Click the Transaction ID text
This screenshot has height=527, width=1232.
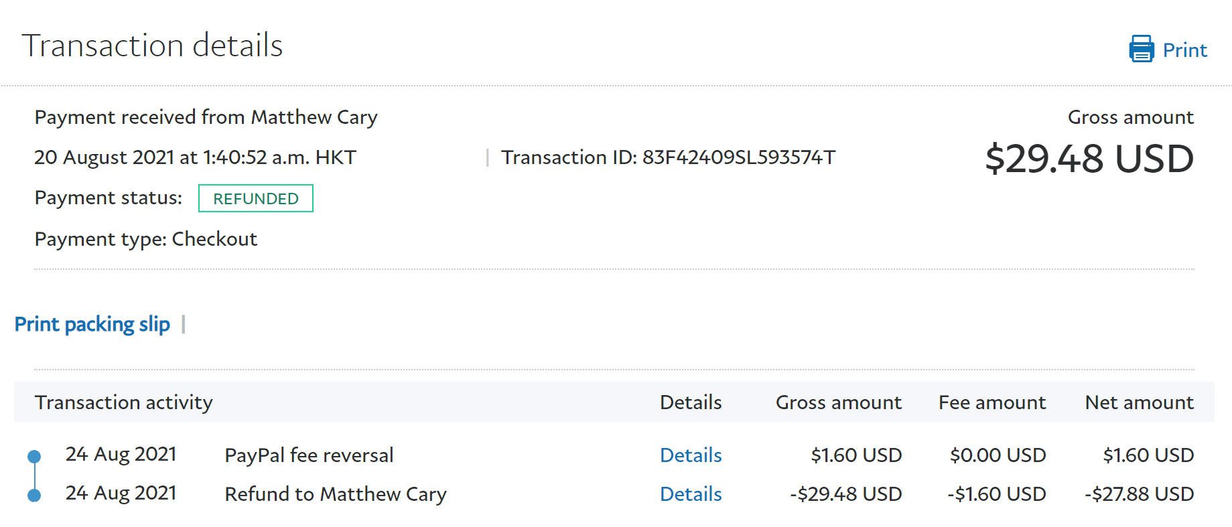pyautogui.click(x=668, y=157)
